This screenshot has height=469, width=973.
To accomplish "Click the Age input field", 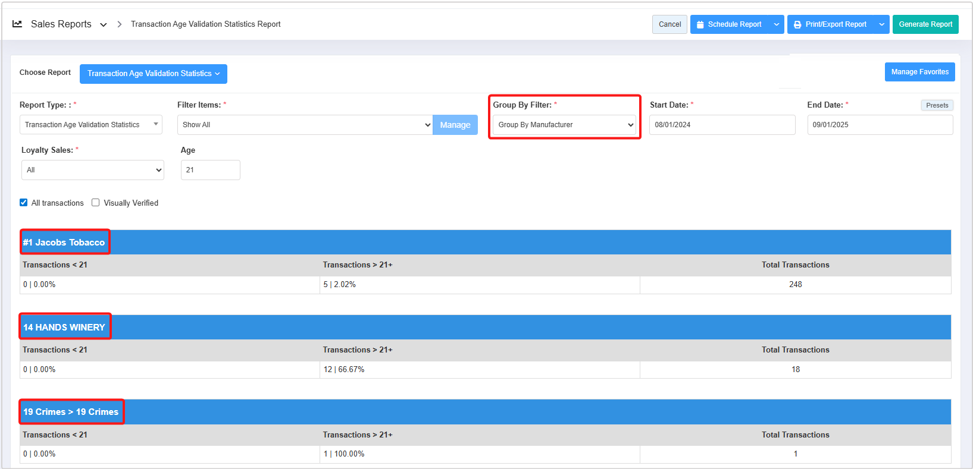I will (x=210, y=170).
